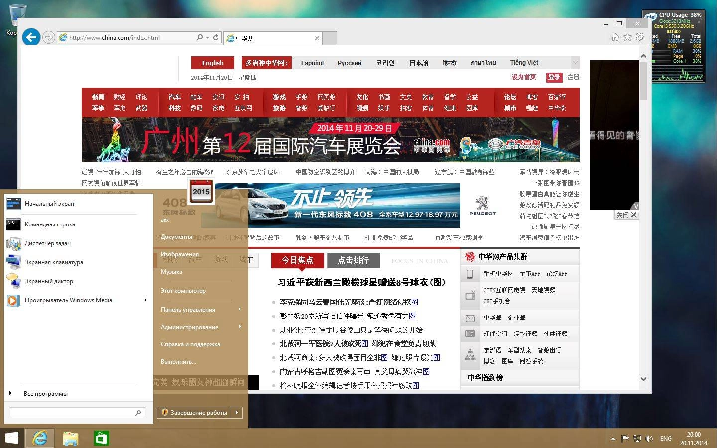Show hidden tray icons arrow

point(613,439)
